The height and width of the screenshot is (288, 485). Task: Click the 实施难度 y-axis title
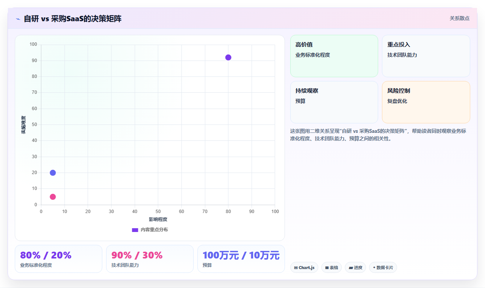[23, 125]
